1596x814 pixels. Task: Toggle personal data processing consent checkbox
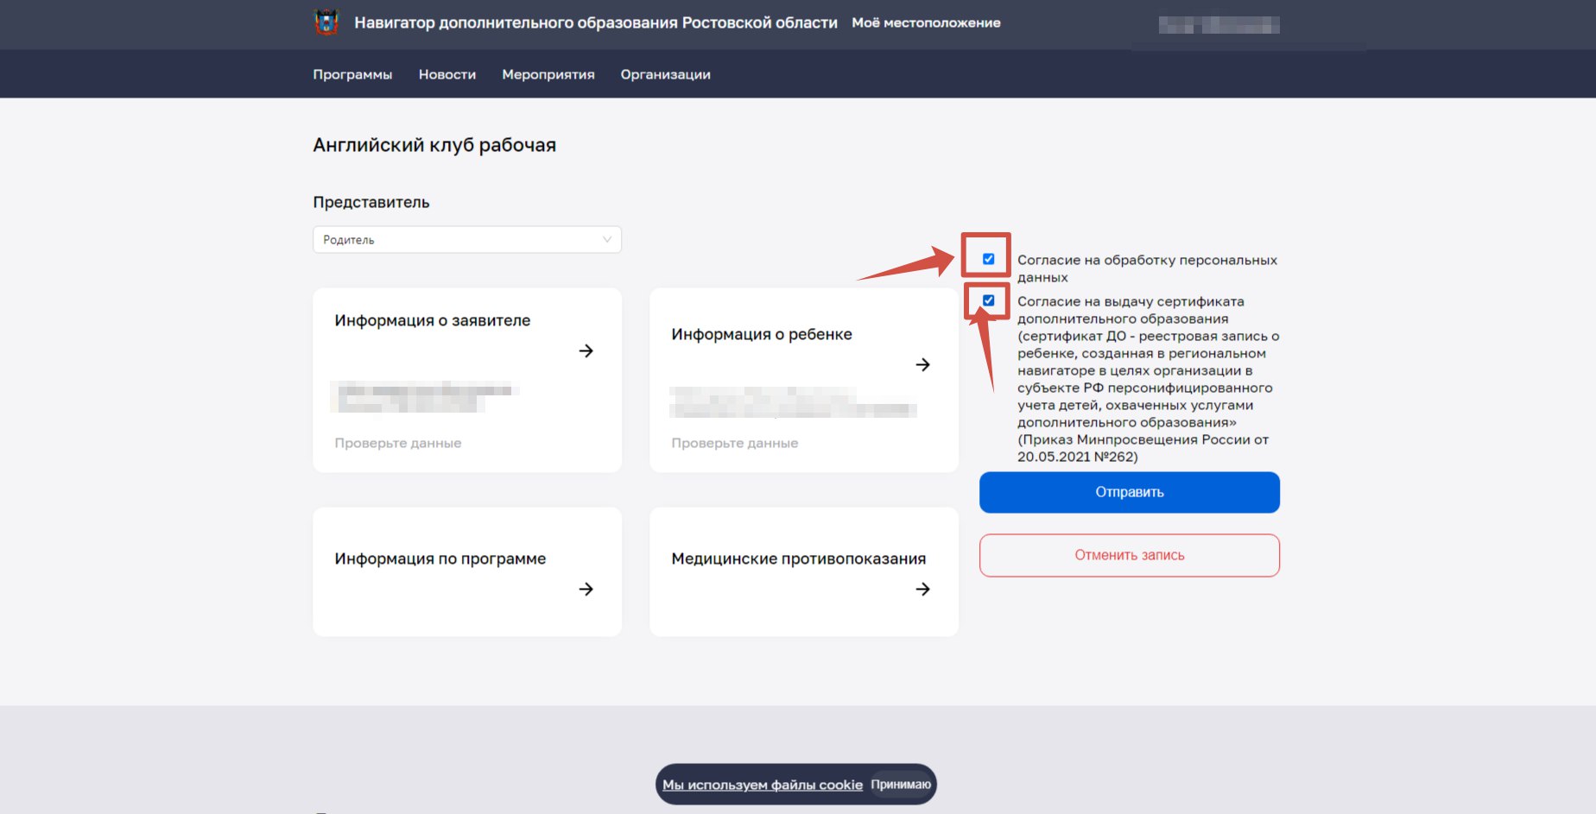tap(988, 259)
